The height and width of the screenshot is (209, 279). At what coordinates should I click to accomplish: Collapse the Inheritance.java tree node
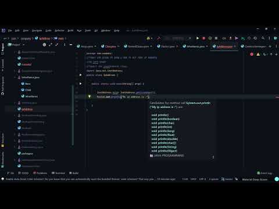(x=15, y=77)
